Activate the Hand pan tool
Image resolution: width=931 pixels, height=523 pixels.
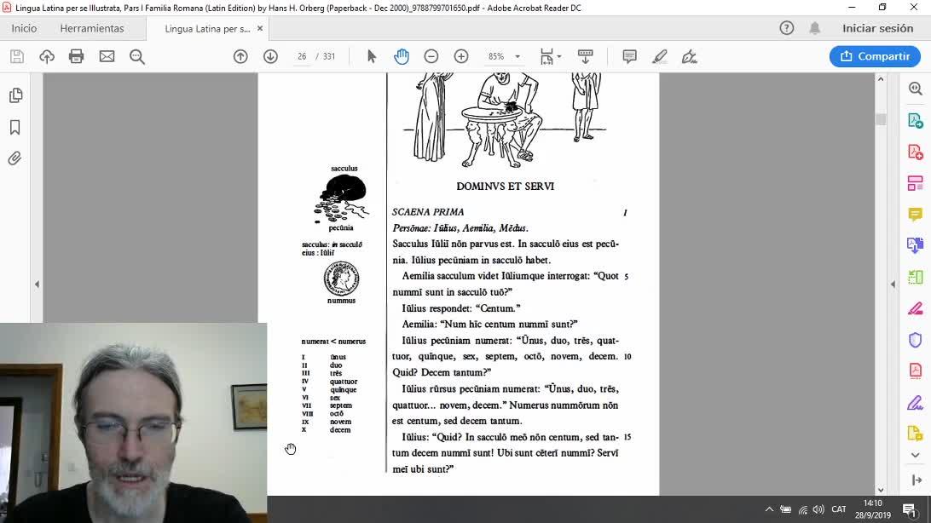402,56
